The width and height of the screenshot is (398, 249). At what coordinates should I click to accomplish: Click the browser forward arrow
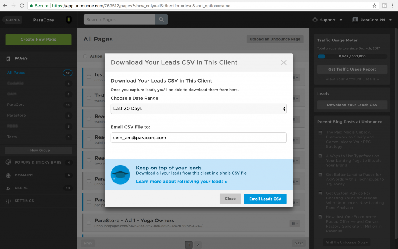point(14,5)
